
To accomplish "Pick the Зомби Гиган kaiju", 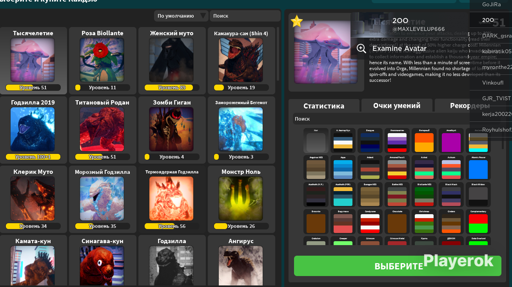I will [172, 130].
